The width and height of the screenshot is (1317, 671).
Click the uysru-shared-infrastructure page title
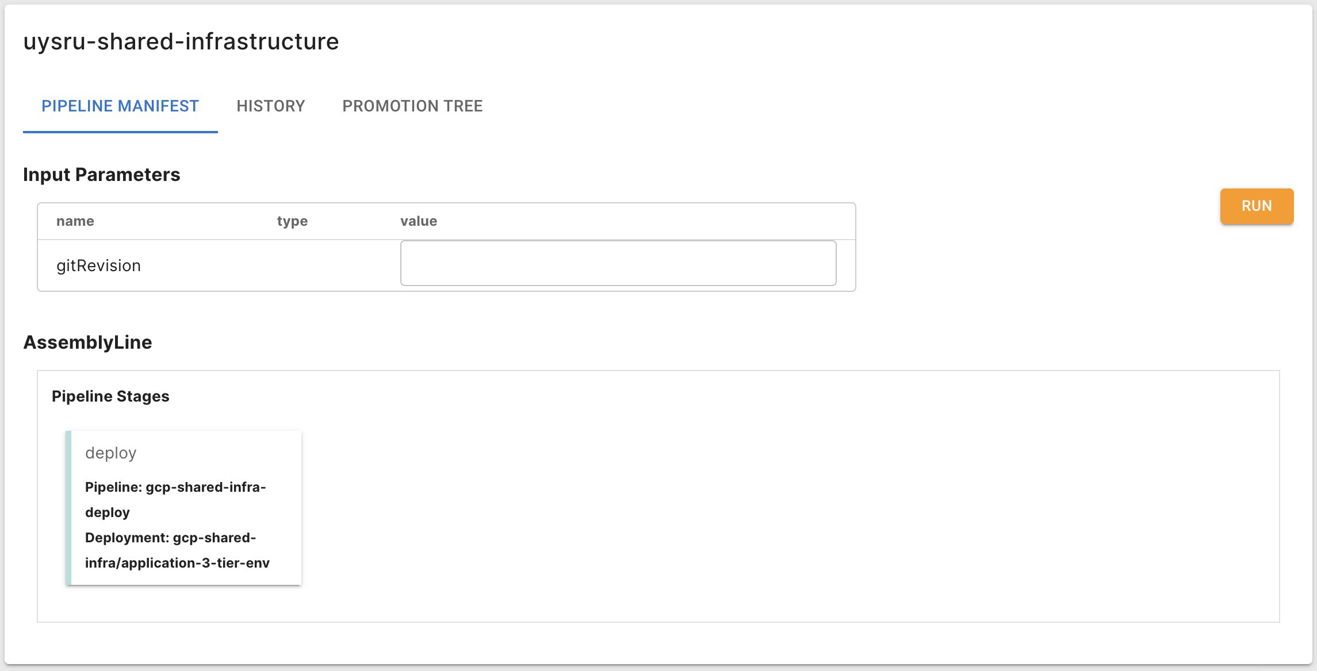pos(181,41)
